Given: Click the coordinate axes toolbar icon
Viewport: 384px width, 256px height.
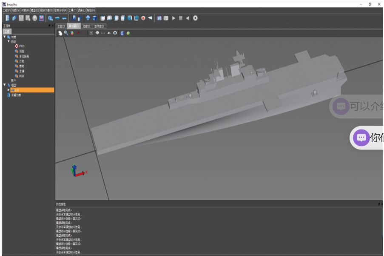Looking at the screenshot, I should [80, 18].
